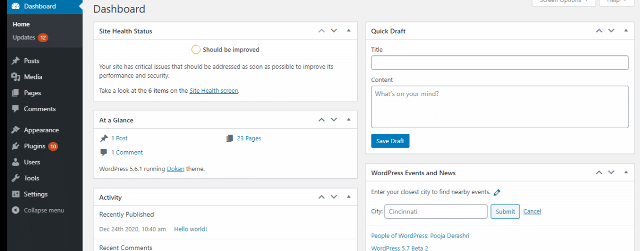Image resolution: width=640 pixels, height=251 pixels.
Task: Open the Help dropdown tab
Action: (x=616, y=2)
